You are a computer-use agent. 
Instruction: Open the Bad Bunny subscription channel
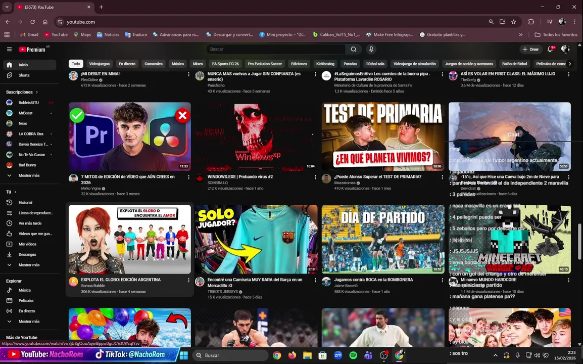point(30,165)
